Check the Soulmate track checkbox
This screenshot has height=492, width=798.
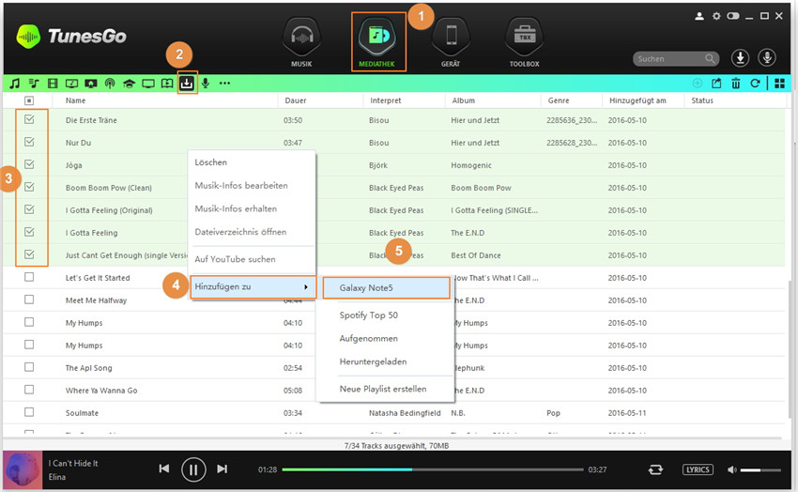click(x=29, y=412)
